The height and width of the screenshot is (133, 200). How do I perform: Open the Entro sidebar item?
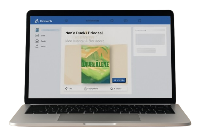[43, 46]
